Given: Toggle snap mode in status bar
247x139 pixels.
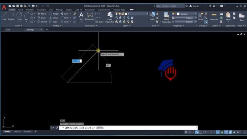Looking at the screenshot, I should pos(190,132).
